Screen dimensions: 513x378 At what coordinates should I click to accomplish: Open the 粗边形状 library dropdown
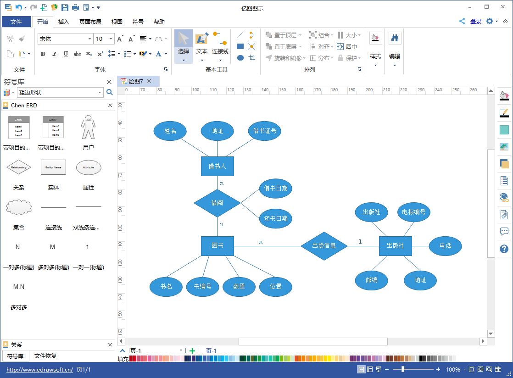click(100, 93)
